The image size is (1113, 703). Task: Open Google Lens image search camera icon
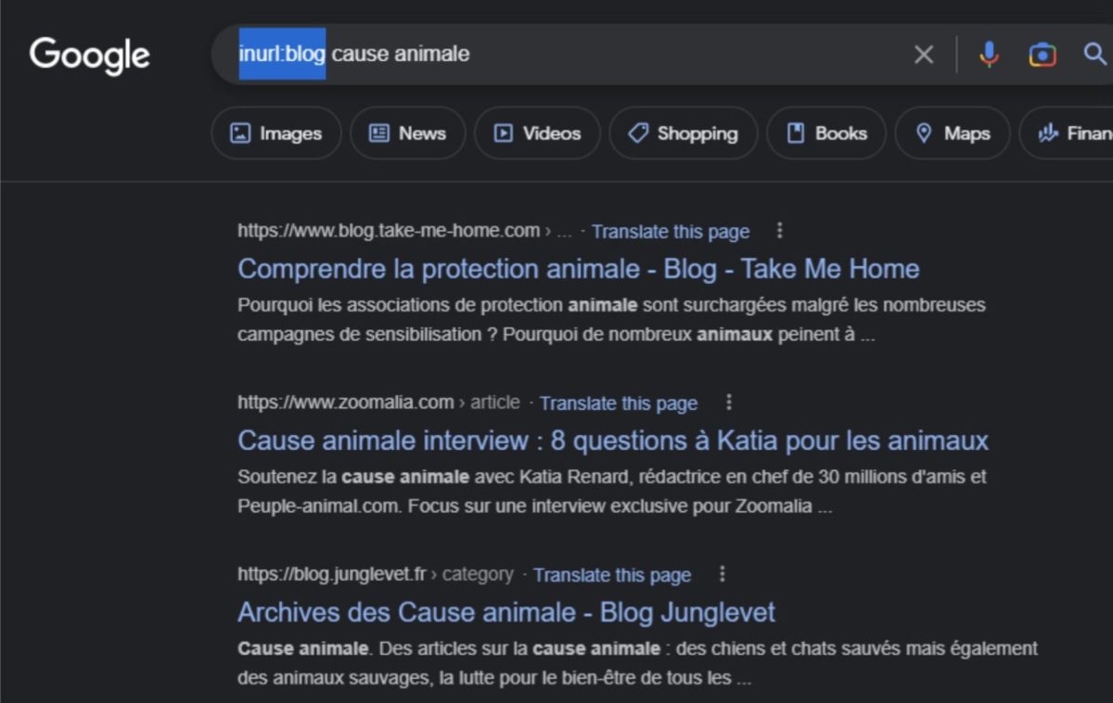(x=1043, y=55)
